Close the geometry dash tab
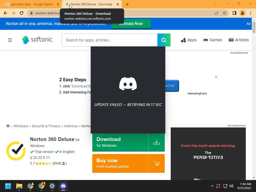The height and width of the screenshot is (192, 256). pos(58,4)
